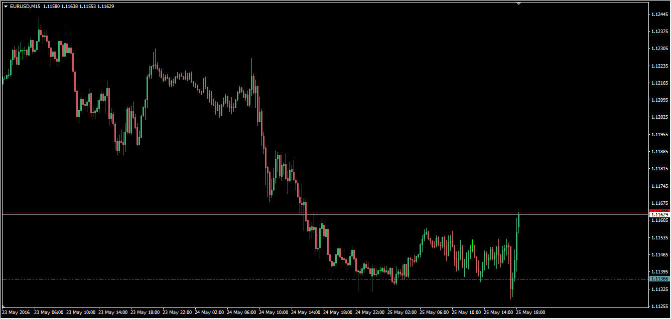The image size is (671, 319).
Task: Click the 1.11955 price scale value
Action: click(x=659, y=135)
